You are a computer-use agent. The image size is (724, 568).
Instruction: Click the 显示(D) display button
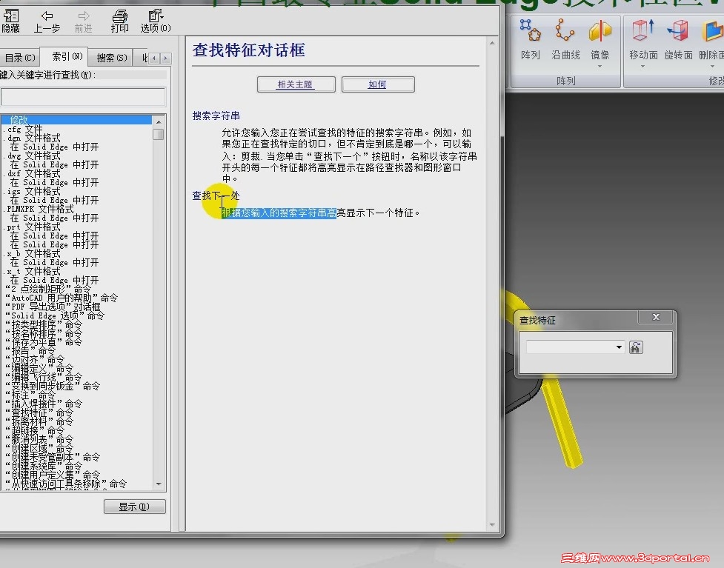click(134, 507)
